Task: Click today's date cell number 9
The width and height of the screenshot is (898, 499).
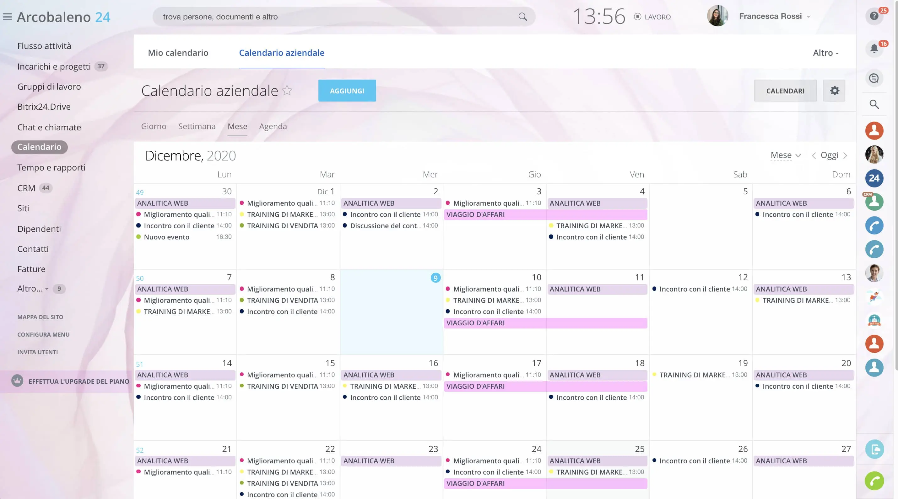Action: (435, 278)
